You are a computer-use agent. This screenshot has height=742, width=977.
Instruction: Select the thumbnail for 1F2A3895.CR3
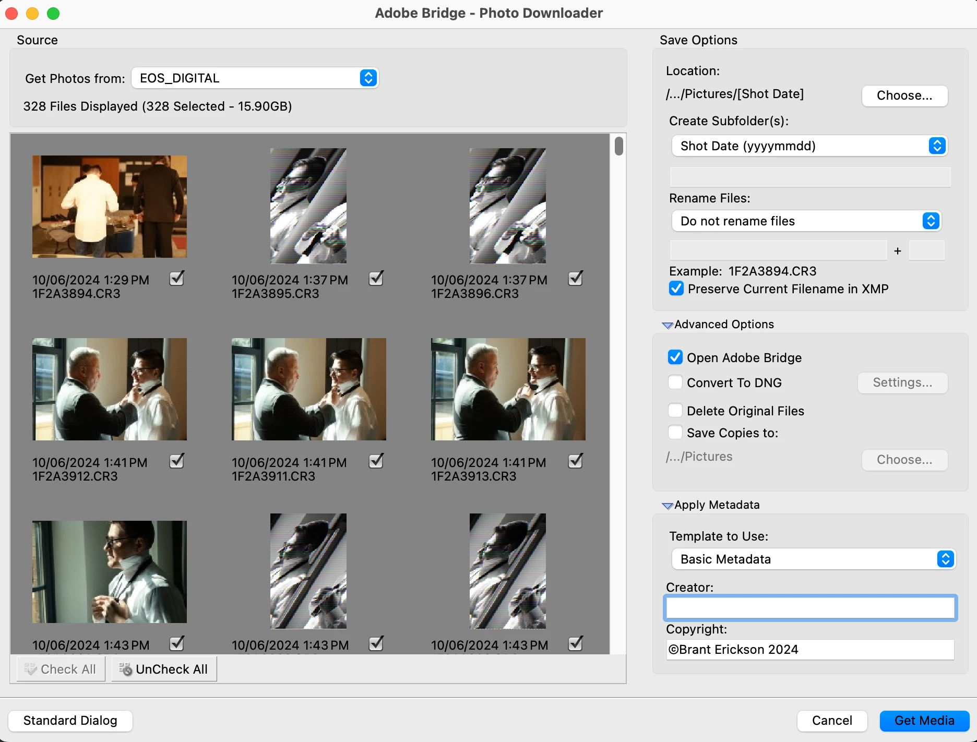pos(308,206)
